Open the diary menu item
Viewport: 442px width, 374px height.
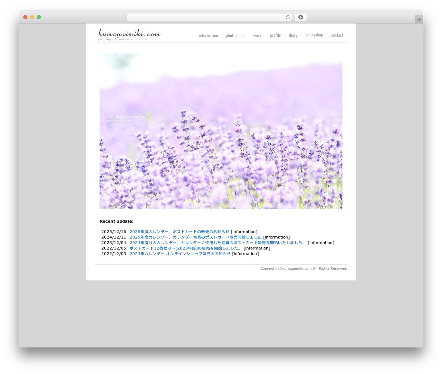293,35
